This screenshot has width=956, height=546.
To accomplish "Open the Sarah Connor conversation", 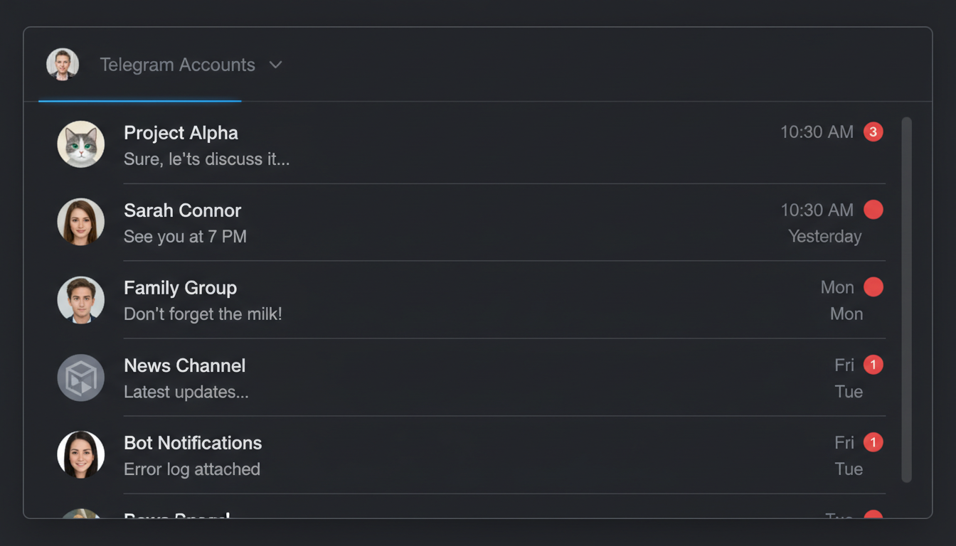I will pyautogui.click(x=182, y=210).
